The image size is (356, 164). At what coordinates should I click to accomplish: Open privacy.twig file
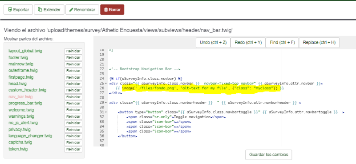[20, 129]
